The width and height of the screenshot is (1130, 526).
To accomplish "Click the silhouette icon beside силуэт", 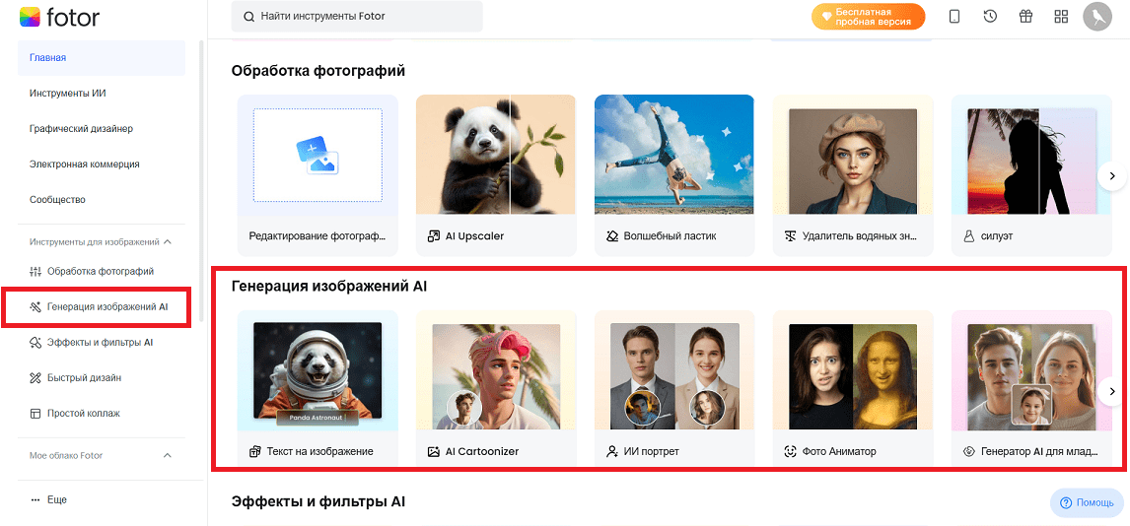I will pos(968,236).
